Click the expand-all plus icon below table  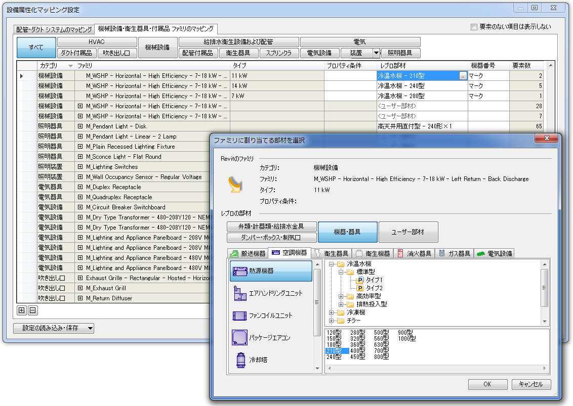coord(22,310)
